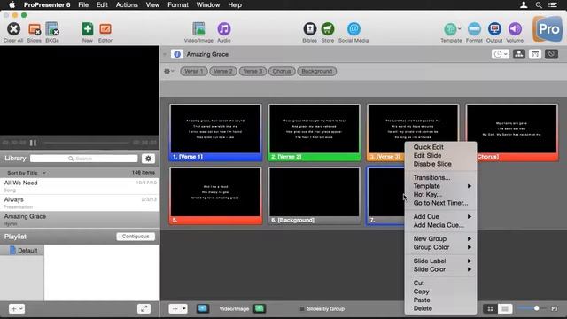The width and height of the screenshot is (567, 319).
Task: Open the Store toolbar icon
Action: tap(328, 29)
